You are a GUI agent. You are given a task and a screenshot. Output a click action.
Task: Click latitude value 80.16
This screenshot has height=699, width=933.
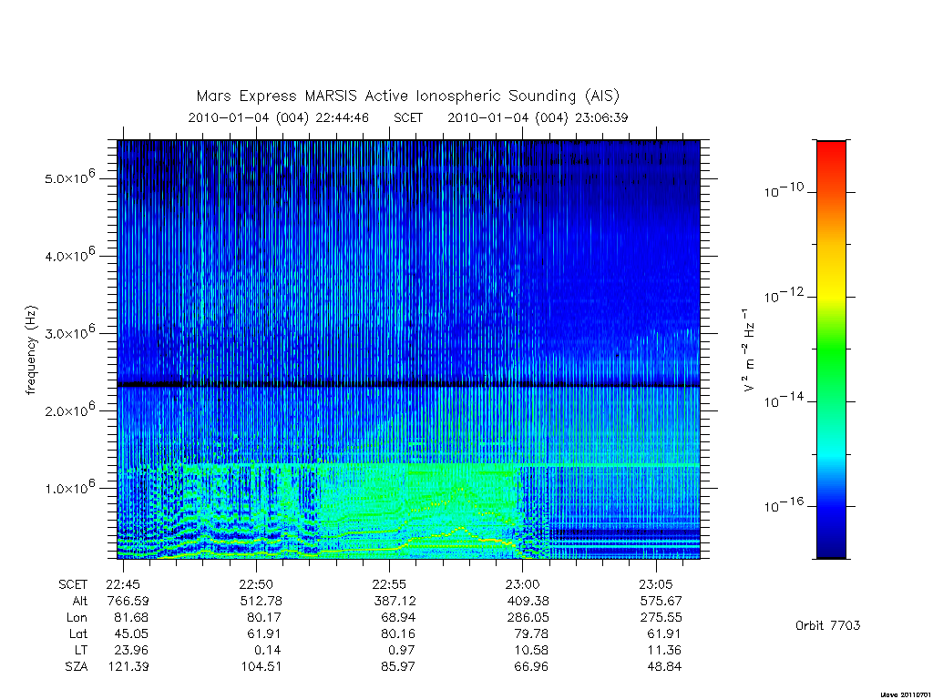397,633
